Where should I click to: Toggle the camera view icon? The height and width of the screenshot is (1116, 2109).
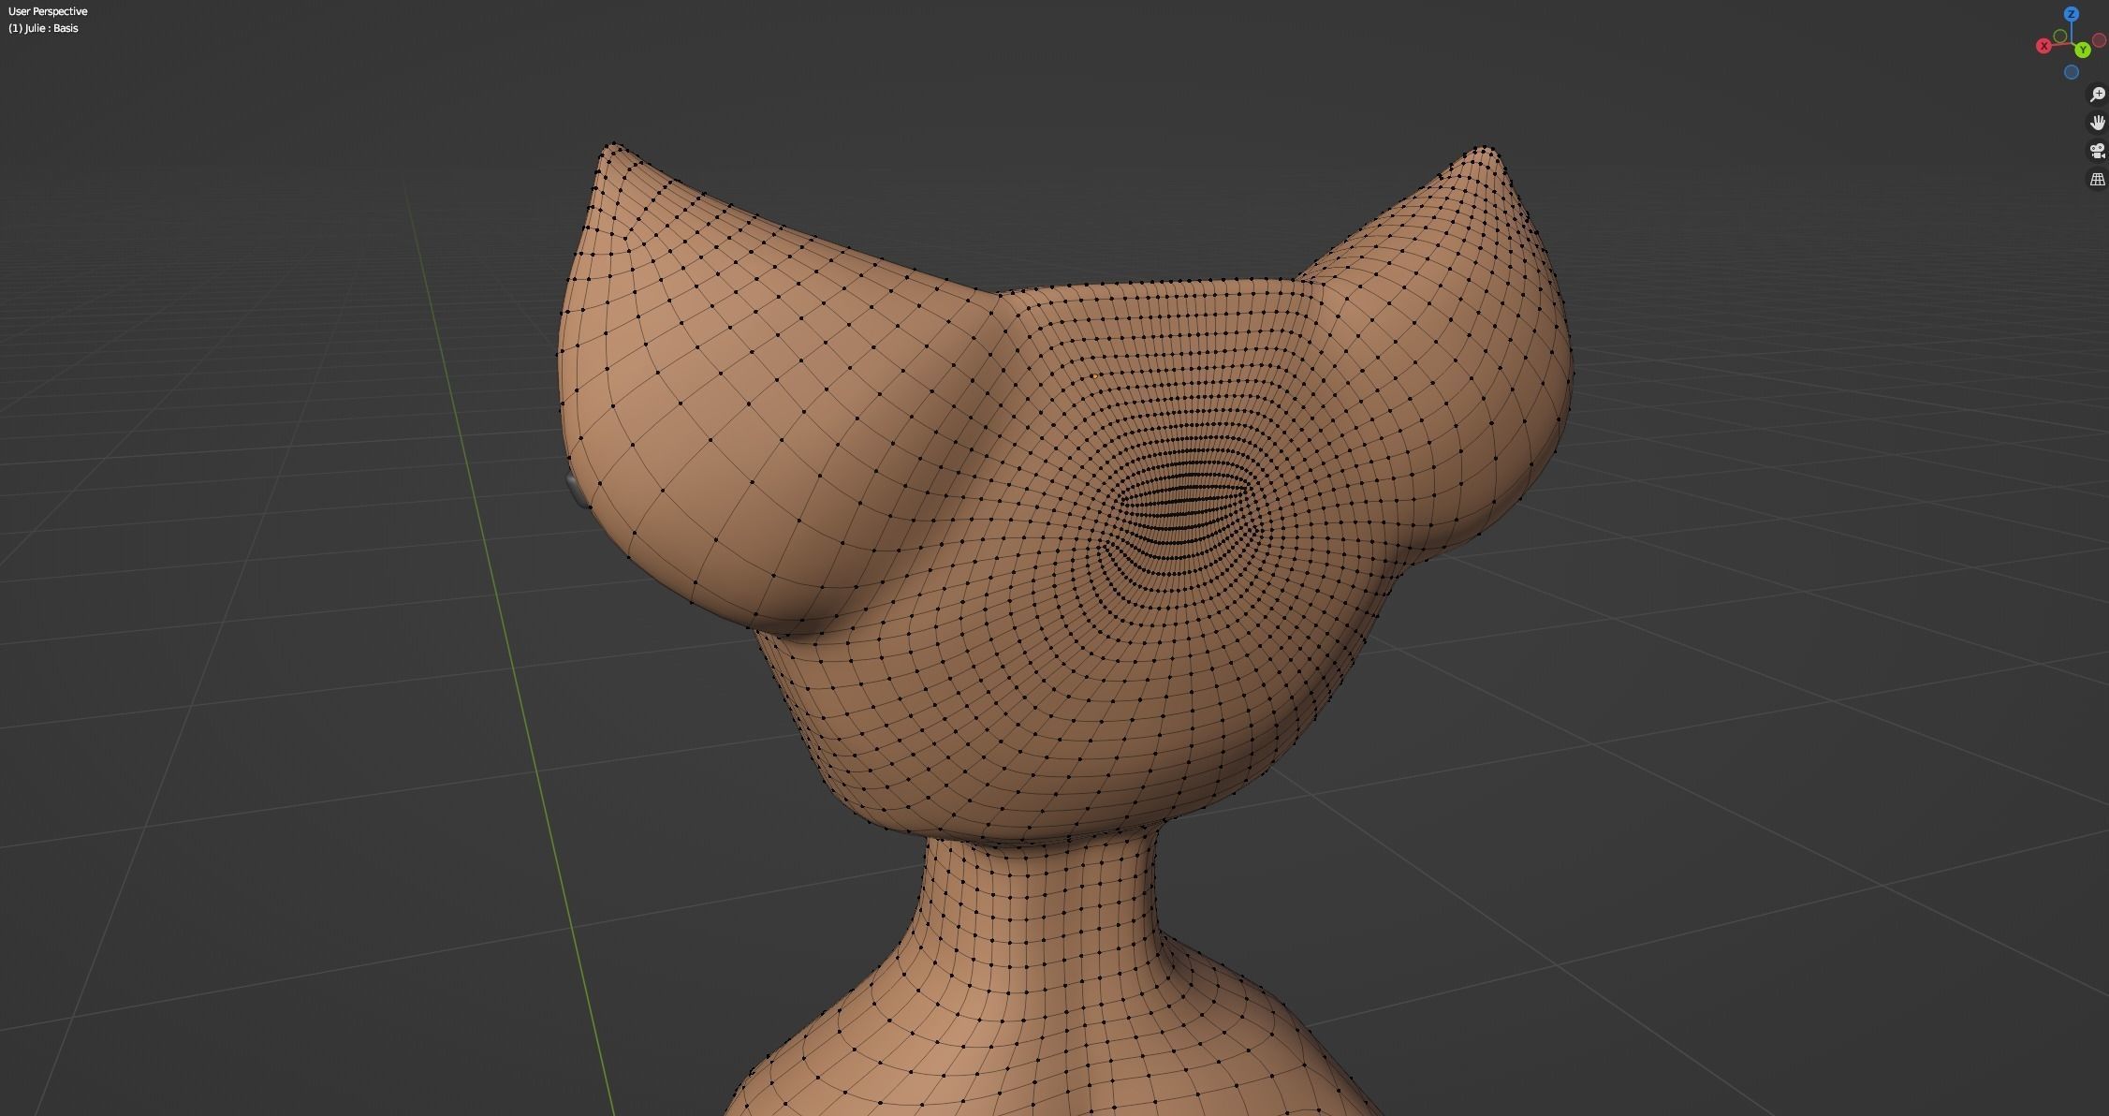(2098, 151)
